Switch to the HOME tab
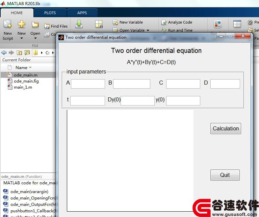This screenshot has width=259, height=217. click(17, 13)
